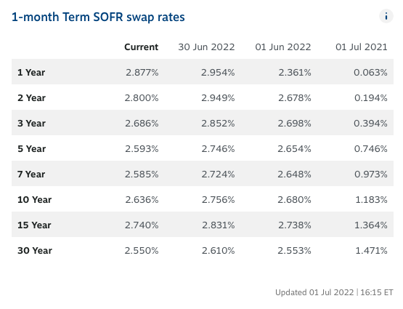Viewport: 403px width, 309px height.
Task: Click the 7 Year row label
Action: [x=31, y=174]
